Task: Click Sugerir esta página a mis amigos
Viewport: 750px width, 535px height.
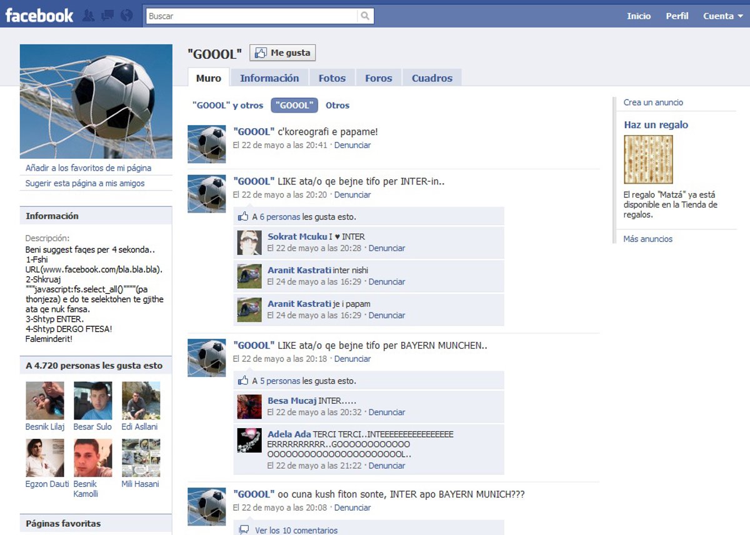Action: click(x=85, y=183)
